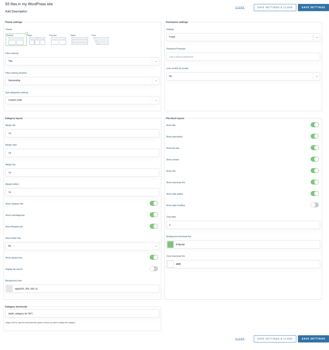Select the Table theme layout icon
This screenshot has width=329, height=350.
[x=79, y=41]
